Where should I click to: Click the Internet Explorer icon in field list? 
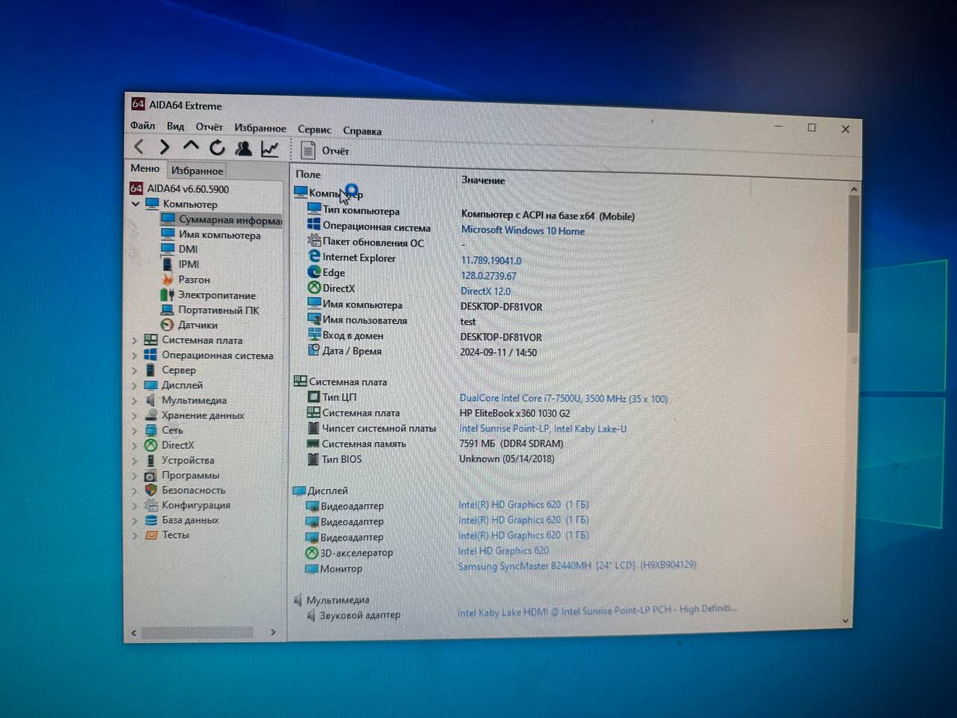click(314, 257)
